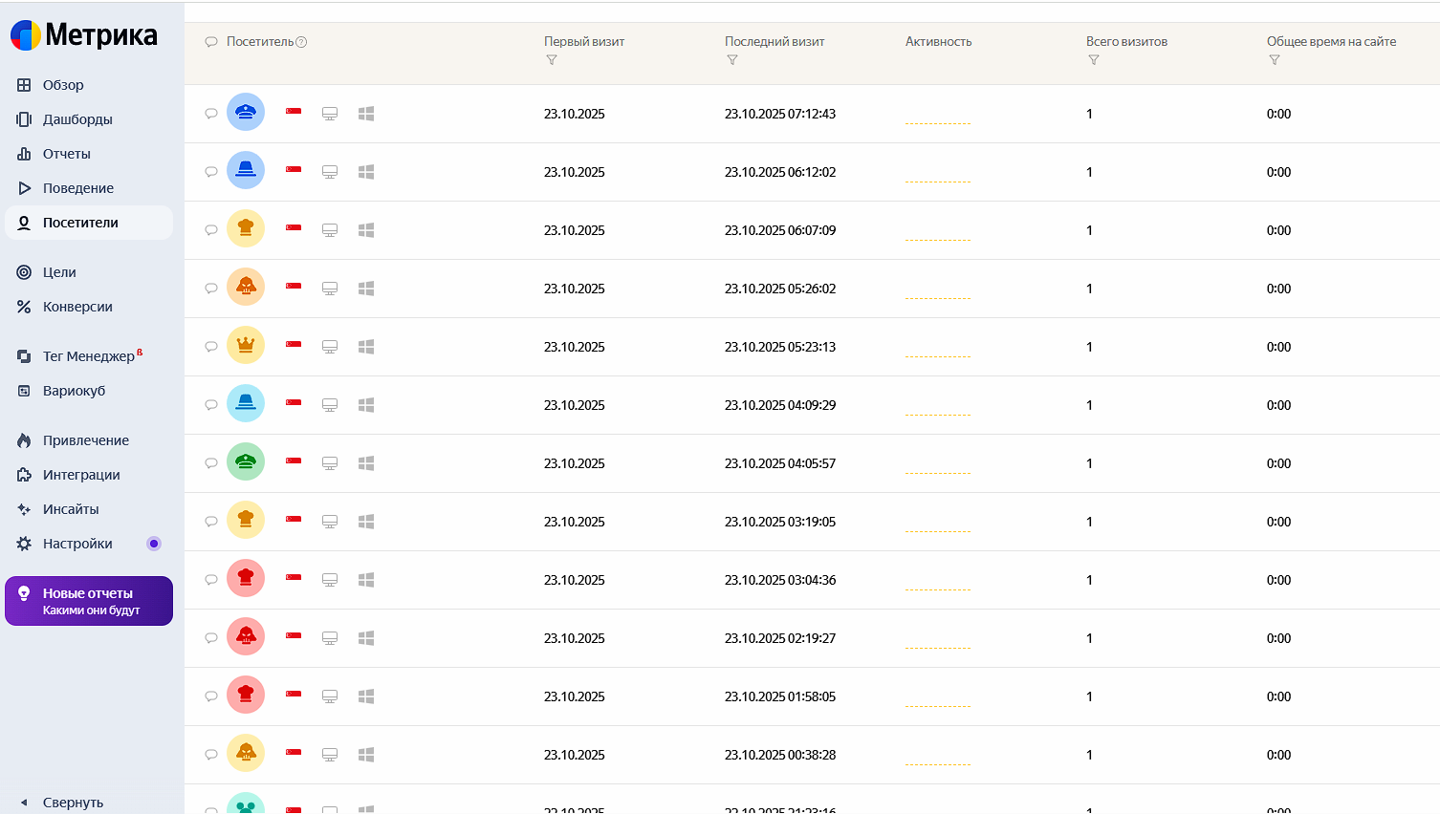Click the Metrika logo
Viewport: 1440px width, 814px height.
click(x=84, y=35)
